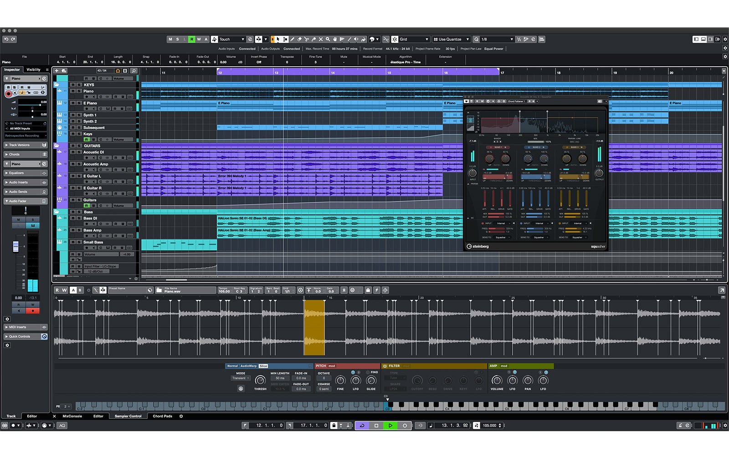Click the THRESH knob
This screenshot has height=459, width=729.
[x=260, y=380]
